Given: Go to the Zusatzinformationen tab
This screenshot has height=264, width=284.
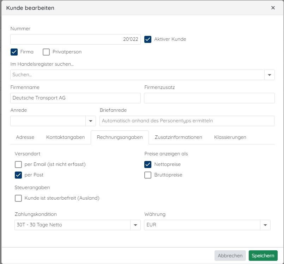Looking at the screenshot, I should point(179,137).
